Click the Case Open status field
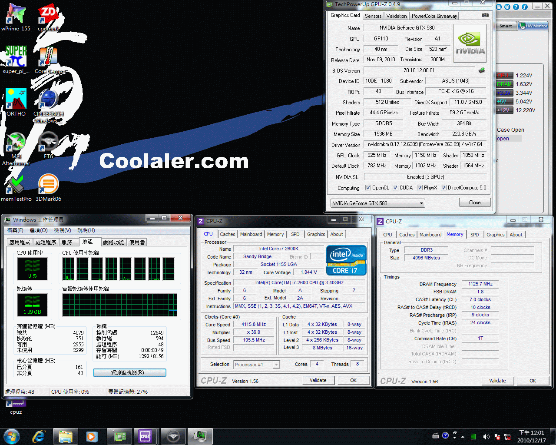Image resolution: width=556 pixels, height=445 pixels. (x=509, y=139)
